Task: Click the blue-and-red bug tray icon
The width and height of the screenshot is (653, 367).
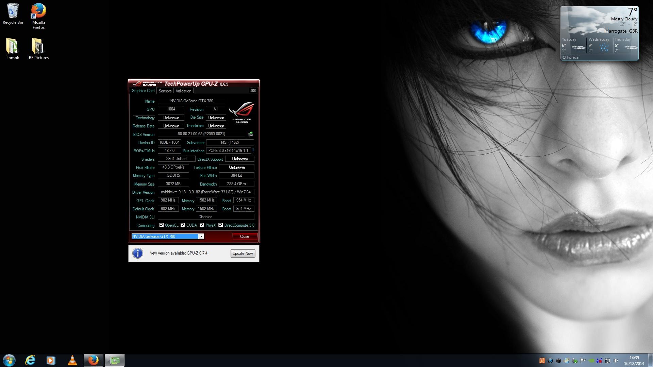Action: coord(599,361)
